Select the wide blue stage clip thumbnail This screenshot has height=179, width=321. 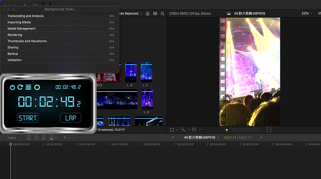click(x=117, y=100)
